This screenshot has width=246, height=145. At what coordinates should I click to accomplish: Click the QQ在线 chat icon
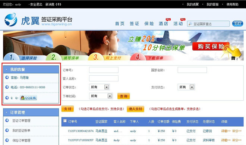pos(28,98)
